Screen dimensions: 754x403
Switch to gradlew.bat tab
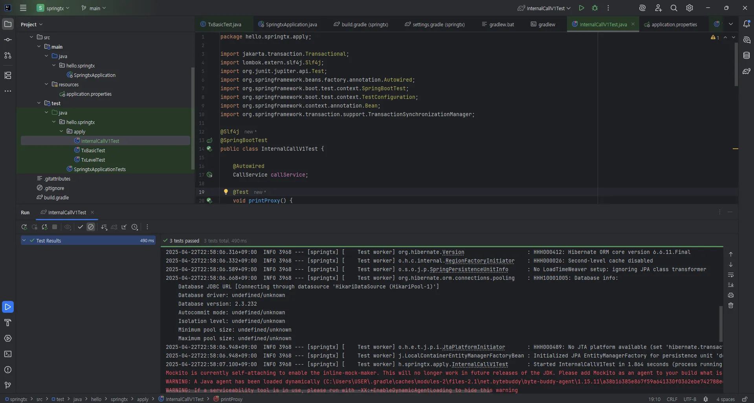498,24
